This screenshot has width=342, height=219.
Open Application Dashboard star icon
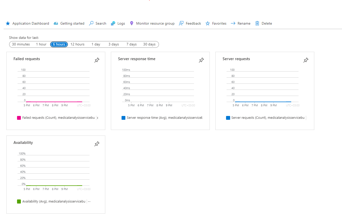pyautogui.click(x=8, y=23)
